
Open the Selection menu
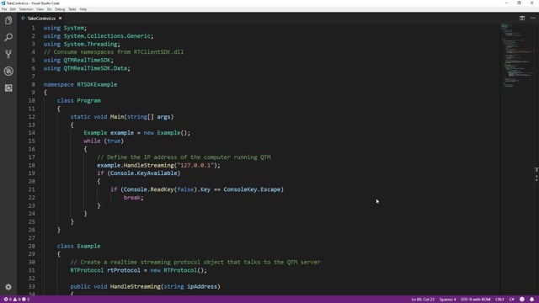pyautogui.click(x=26, y=9)
